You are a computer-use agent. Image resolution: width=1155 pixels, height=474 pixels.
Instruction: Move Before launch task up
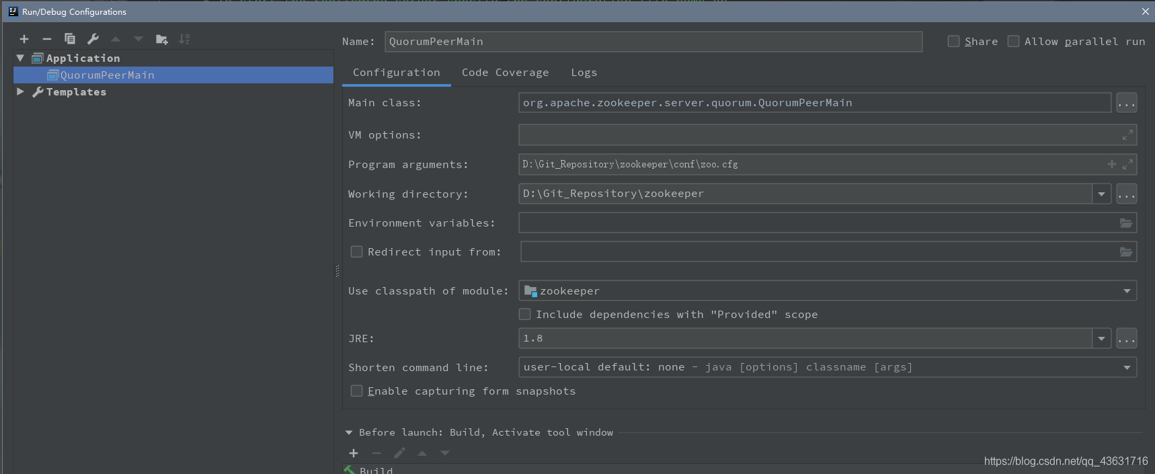[x=422, y=453]
